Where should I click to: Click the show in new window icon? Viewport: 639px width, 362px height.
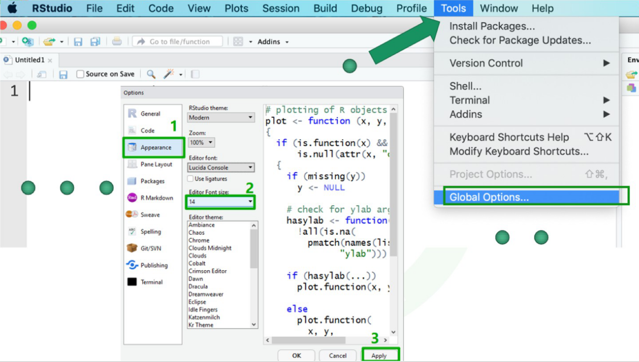[x=42, y=74]
